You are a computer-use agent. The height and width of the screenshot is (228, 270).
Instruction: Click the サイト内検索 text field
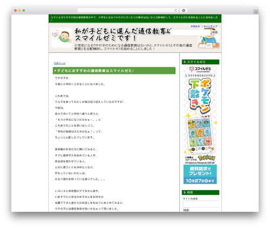point(201,204)
